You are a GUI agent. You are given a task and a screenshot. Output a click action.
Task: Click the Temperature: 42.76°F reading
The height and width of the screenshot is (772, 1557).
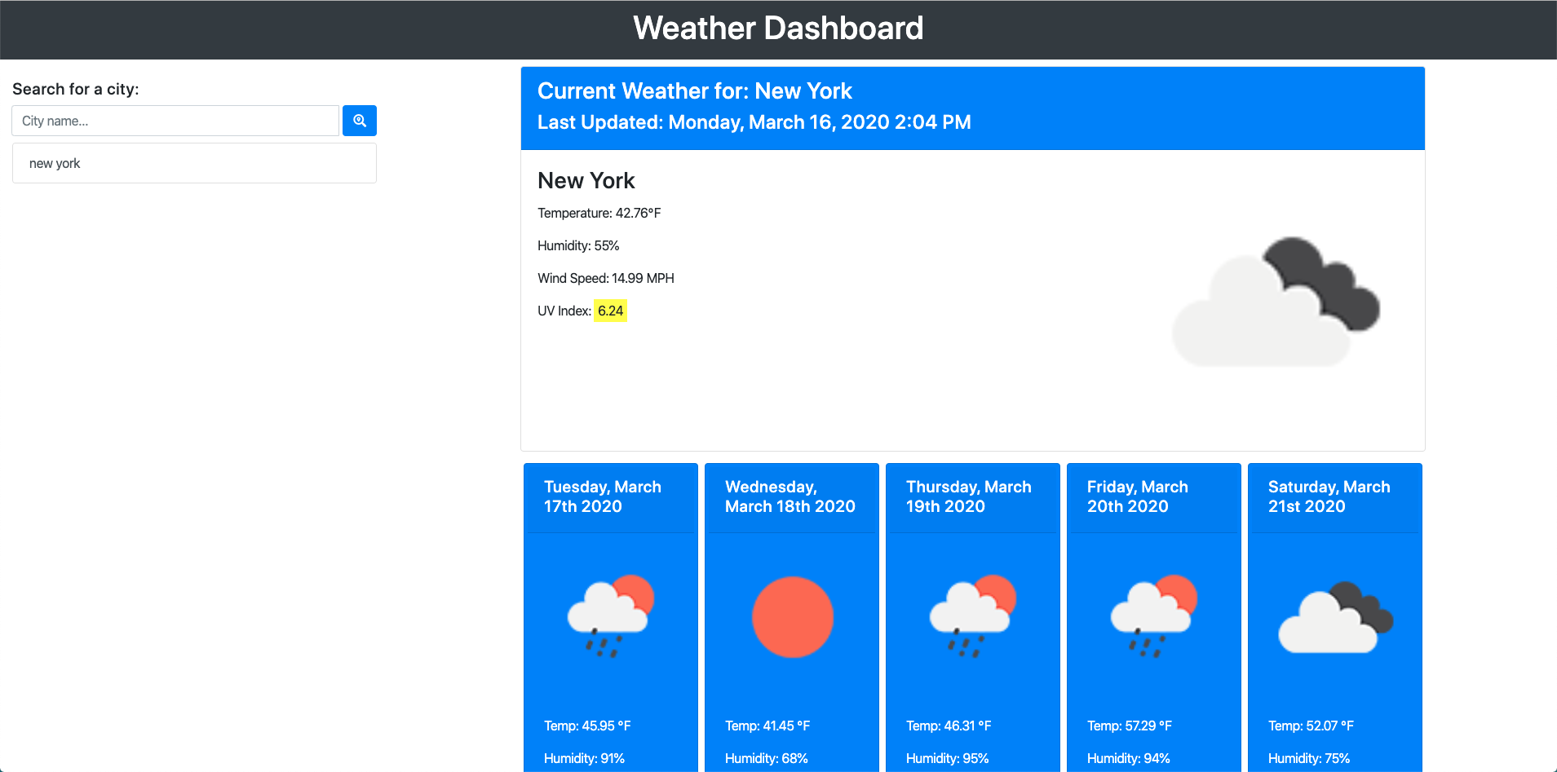coord(599,213)
